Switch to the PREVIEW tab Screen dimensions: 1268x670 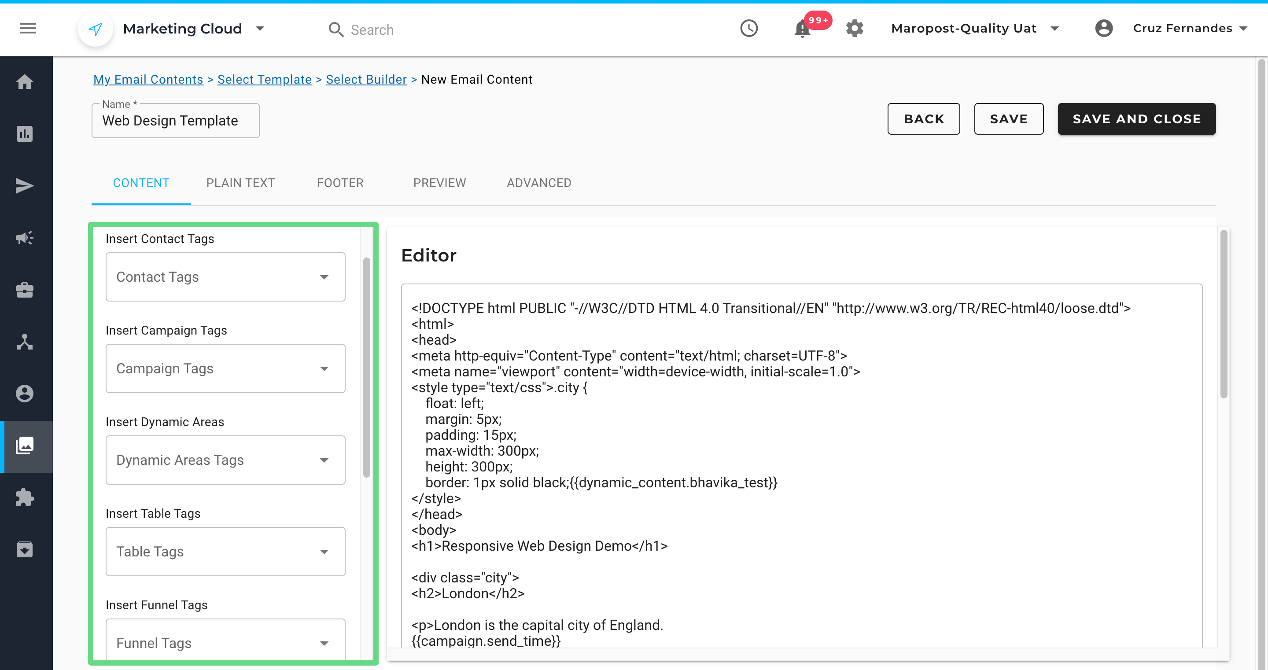439,183
